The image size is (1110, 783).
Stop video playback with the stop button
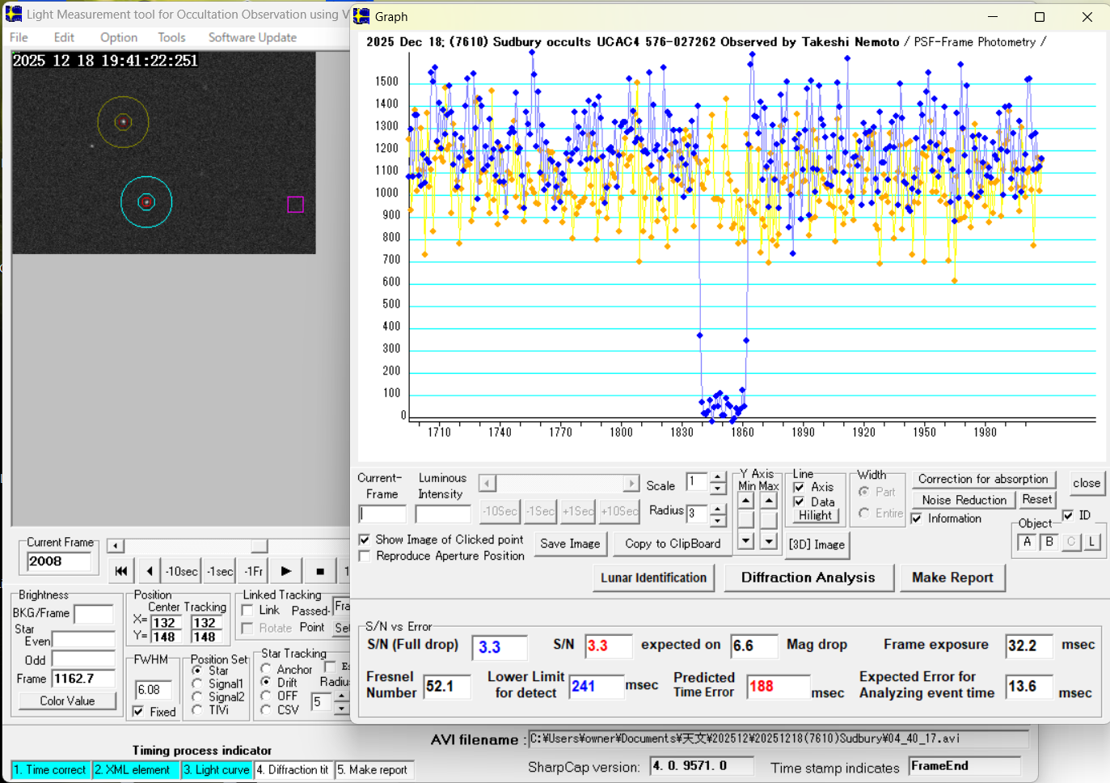[x=320, y=571]
